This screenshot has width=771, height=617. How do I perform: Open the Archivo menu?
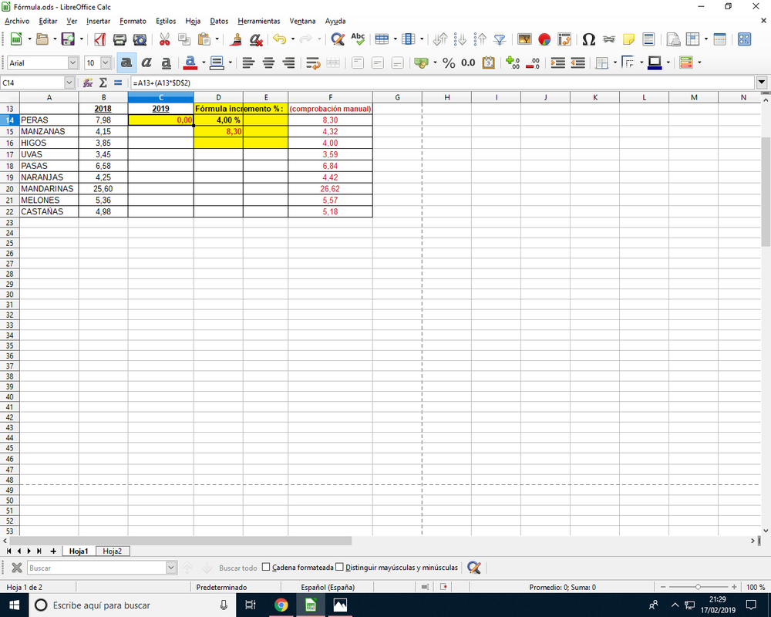point(17,21)
